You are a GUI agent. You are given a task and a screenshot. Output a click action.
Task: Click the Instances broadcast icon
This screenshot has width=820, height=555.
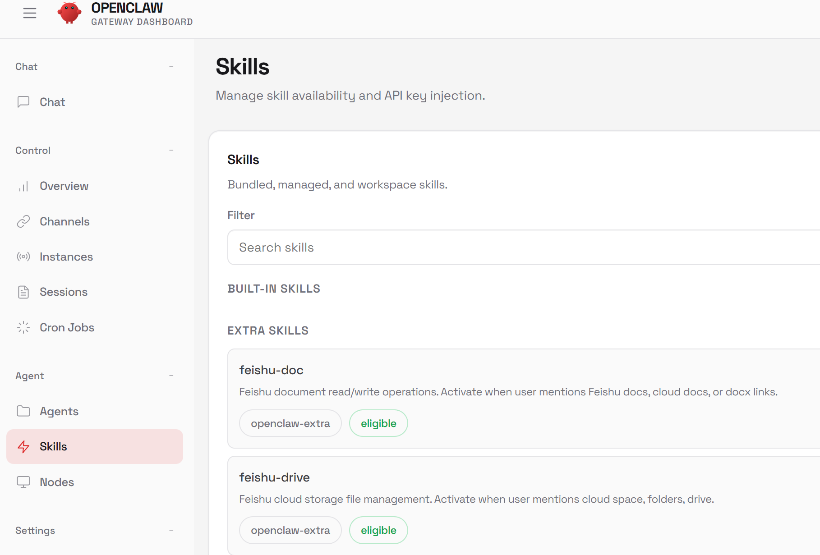(x=23, y=257)
